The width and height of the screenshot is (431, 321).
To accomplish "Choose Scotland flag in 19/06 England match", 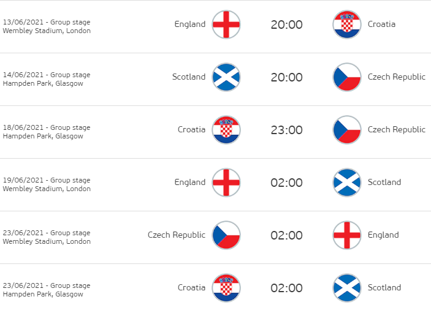I will (x=347, y=183).
